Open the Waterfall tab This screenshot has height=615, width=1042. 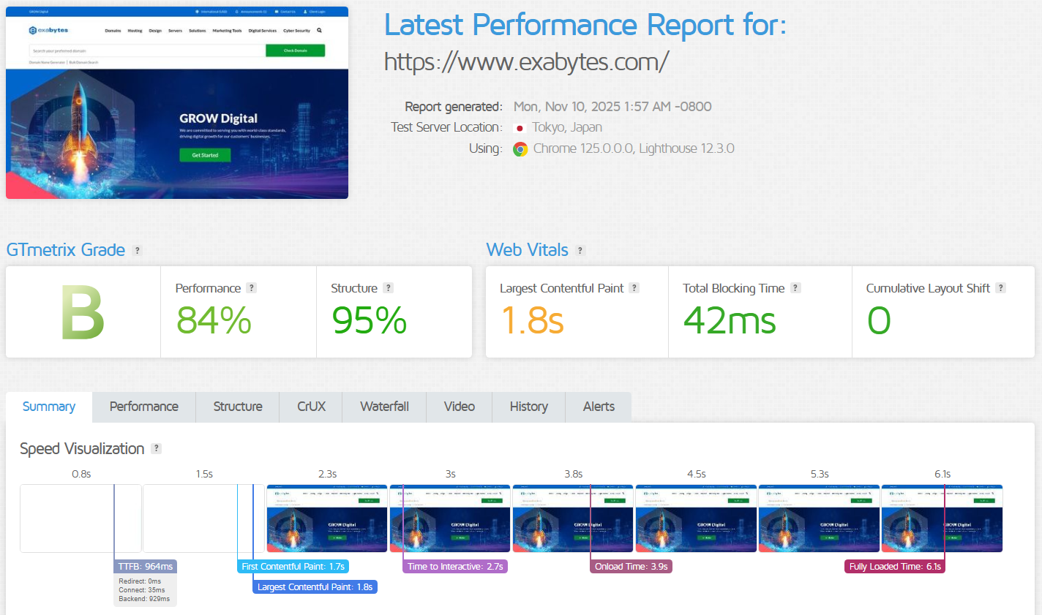tap(384, 407)
